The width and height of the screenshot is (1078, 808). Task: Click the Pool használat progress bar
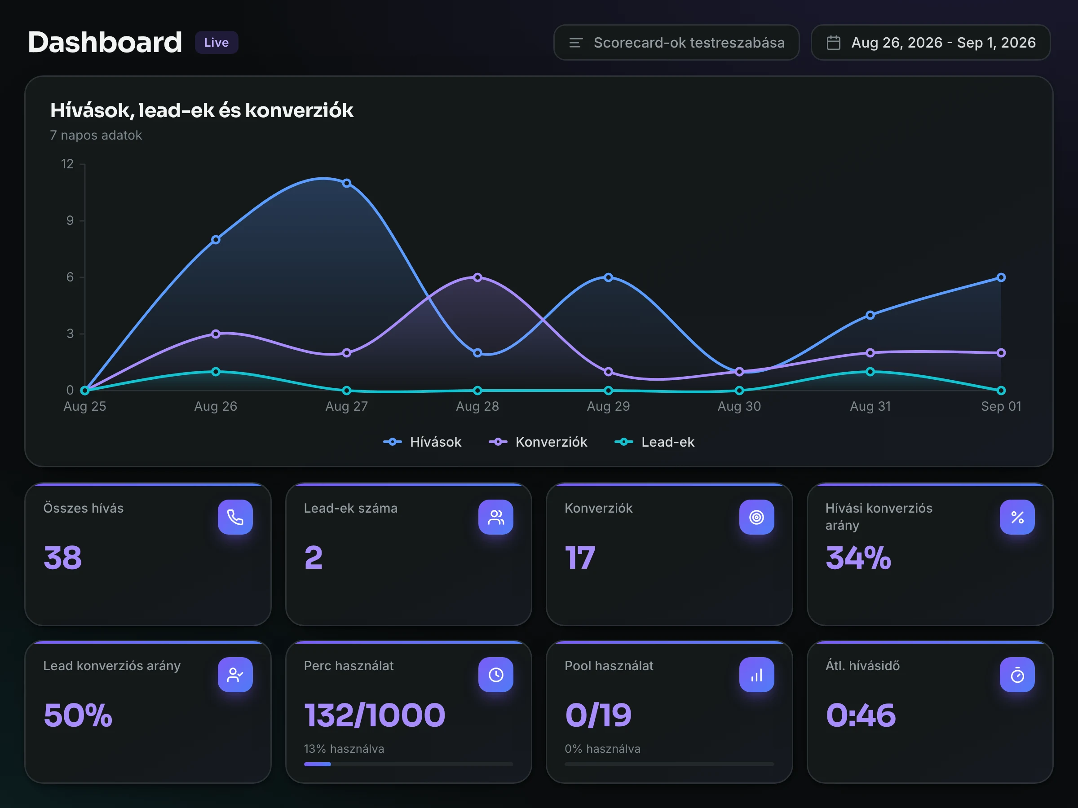[x=669, y=764]
